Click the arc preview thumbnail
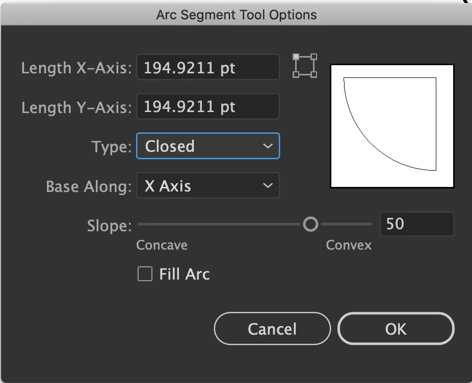The height and width of the screenshot is (383, 472). tap(392, 125)
